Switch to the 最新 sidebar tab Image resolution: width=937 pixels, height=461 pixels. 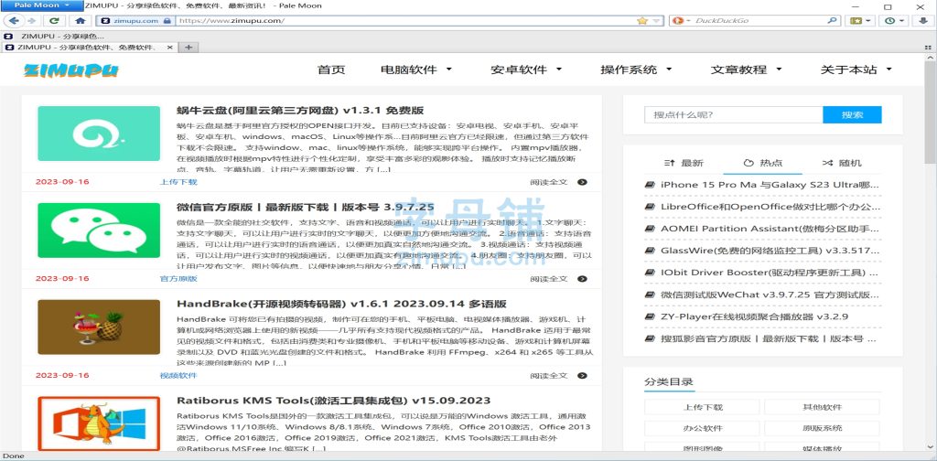684,163
